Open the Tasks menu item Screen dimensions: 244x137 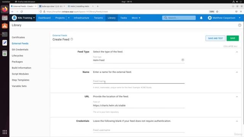[124, 18]
